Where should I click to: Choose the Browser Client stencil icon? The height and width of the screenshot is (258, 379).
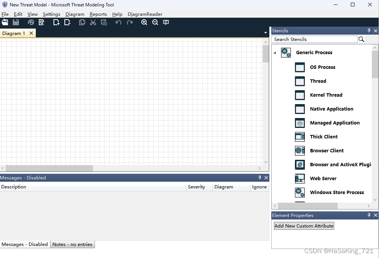[x=300, y=151]
